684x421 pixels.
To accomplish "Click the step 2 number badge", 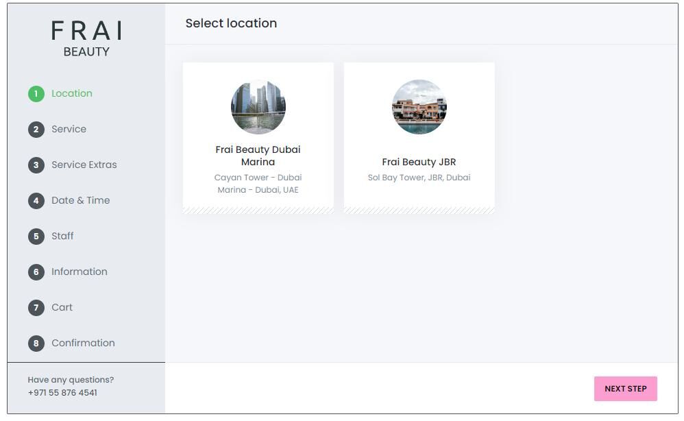I will pyautogui.click(x=36, y=130).
